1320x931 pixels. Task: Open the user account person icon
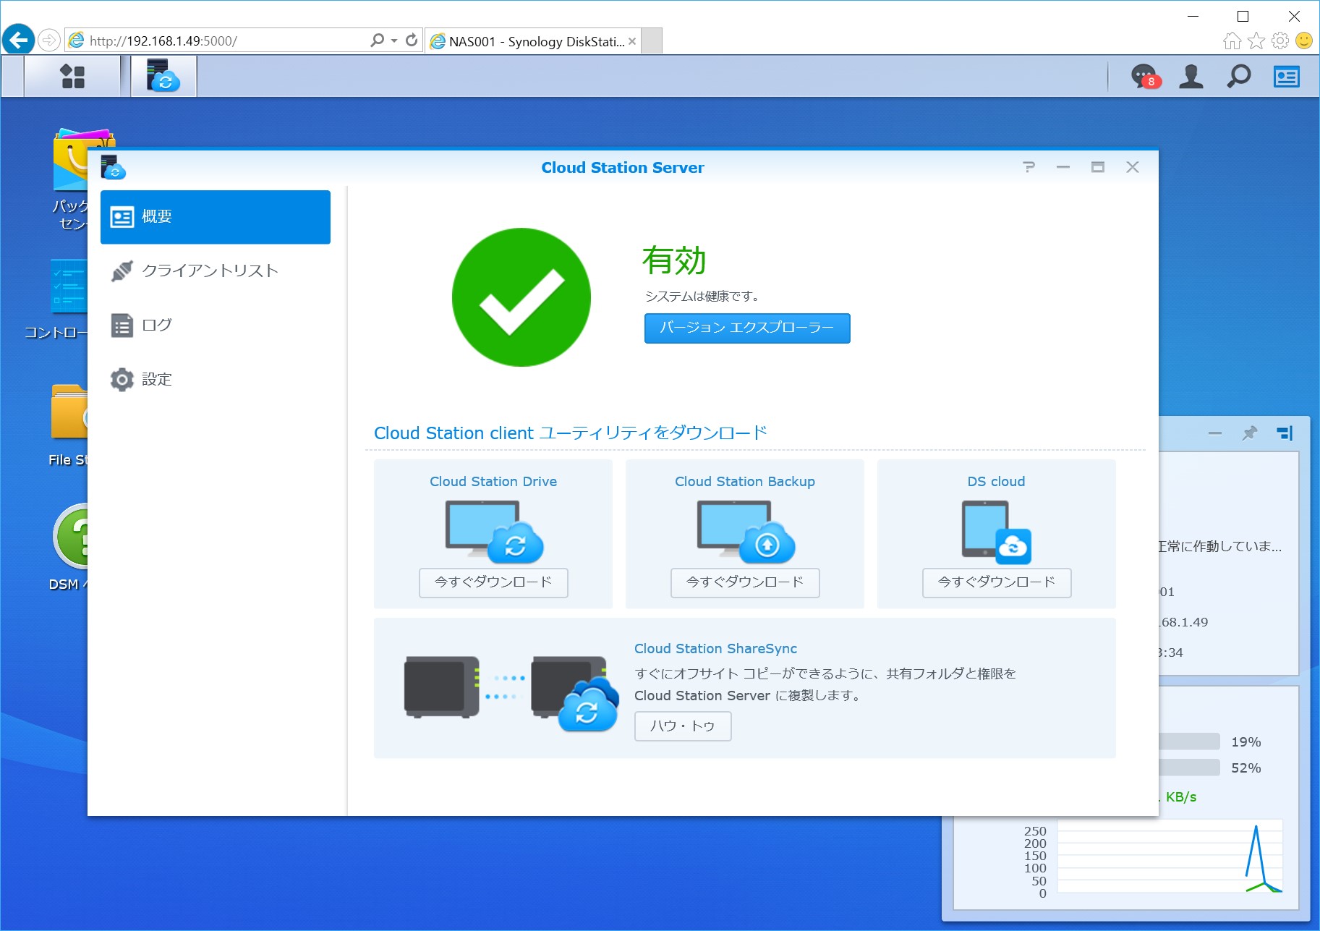pos(1191,75)
